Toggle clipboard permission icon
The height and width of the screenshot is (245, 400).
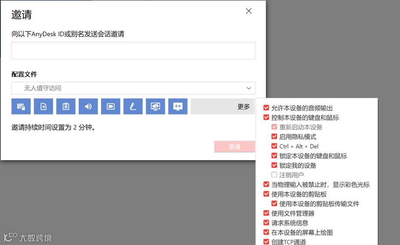coord(66,106)
